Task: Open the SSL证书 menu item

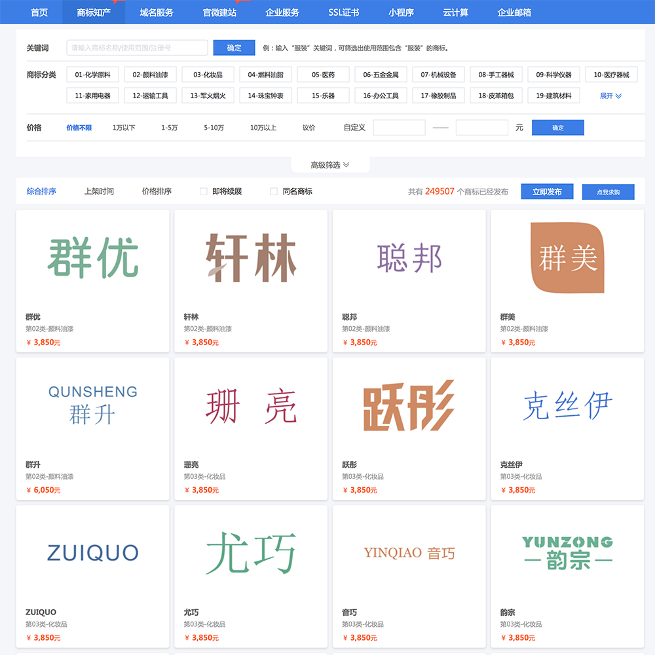Action: 344,12
